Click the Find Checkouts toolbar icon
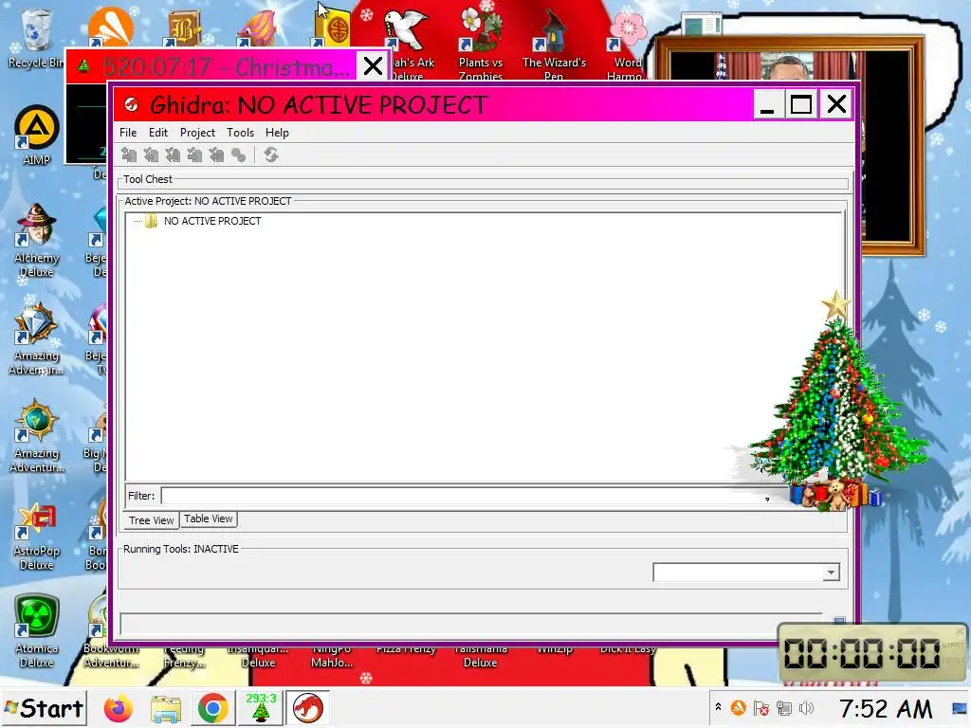 (x=238, y=155)
